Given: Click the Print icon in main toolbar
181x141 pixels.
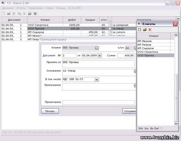Looking at the screenshot, I should pos(30,13).
